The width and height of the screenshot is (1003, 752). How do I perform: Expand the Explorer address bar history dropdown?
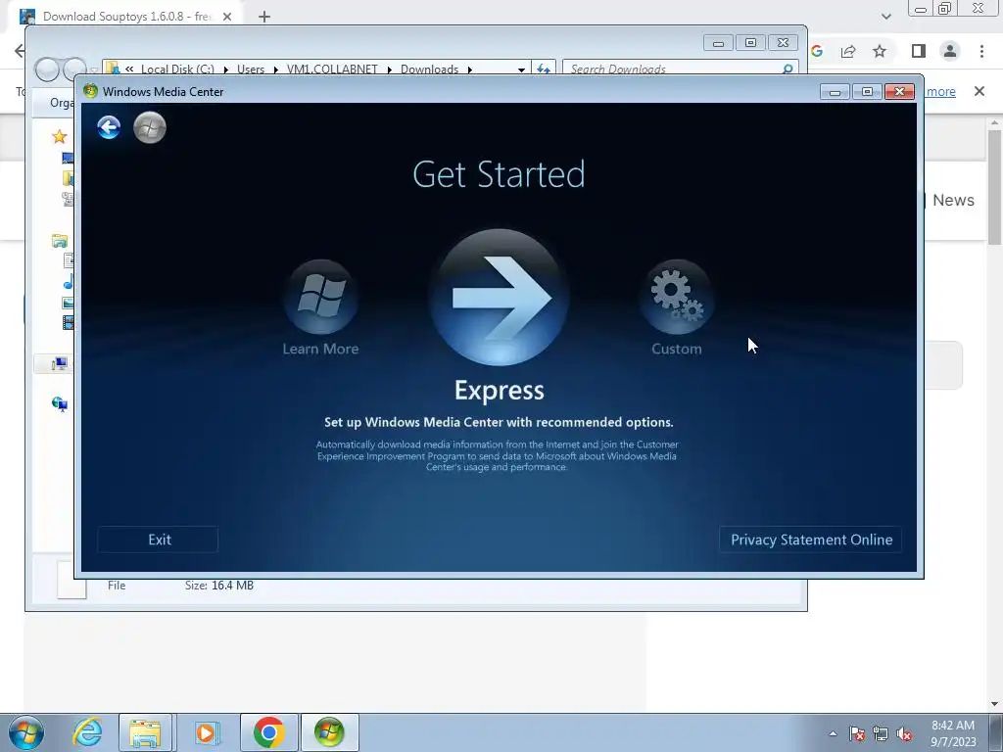click(521, 70)
